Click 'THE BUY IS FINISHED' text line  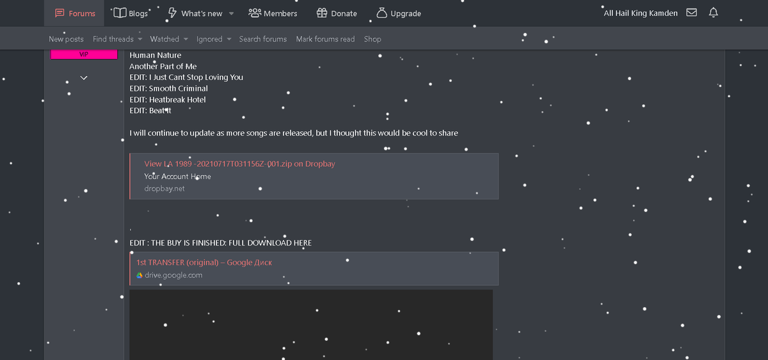click(x=221, y=243)
